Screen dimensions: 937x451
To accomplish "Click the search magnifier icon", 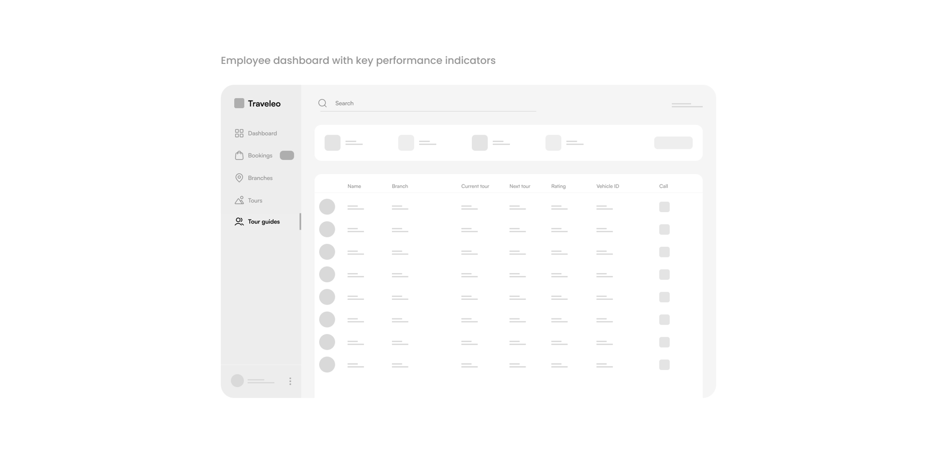I will (323, 103).
